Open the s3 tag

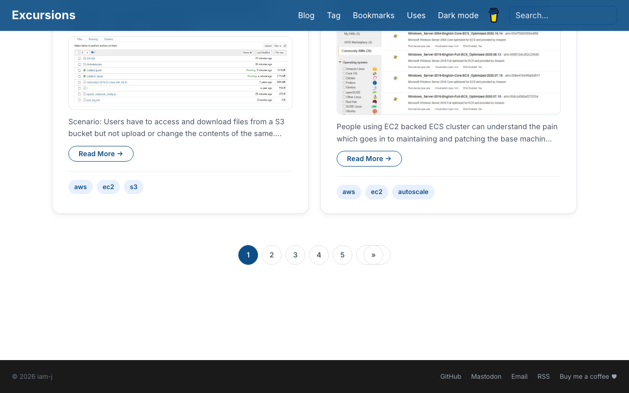133,187
